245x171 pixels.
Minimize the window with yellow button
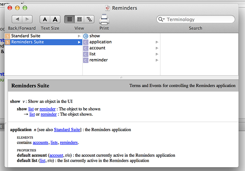[x=17, y=8]
